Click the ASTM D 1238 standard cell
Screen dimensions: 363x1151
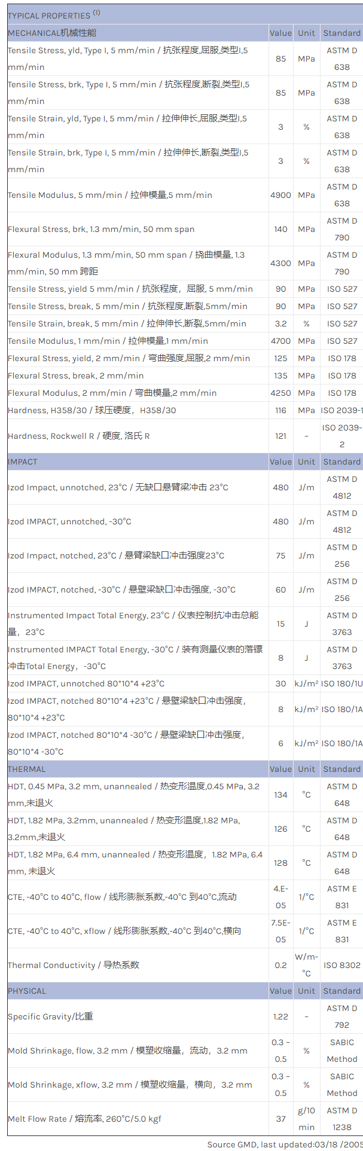(341, 1119)
